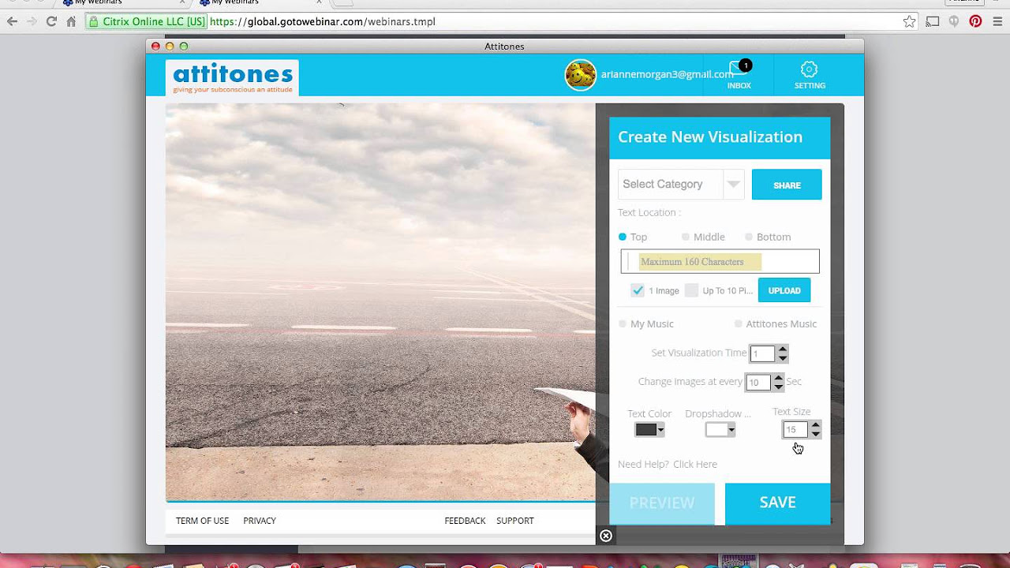Increase Change Images seconds value
Viewport: 1010px width, 568px height.
(779, 378)
